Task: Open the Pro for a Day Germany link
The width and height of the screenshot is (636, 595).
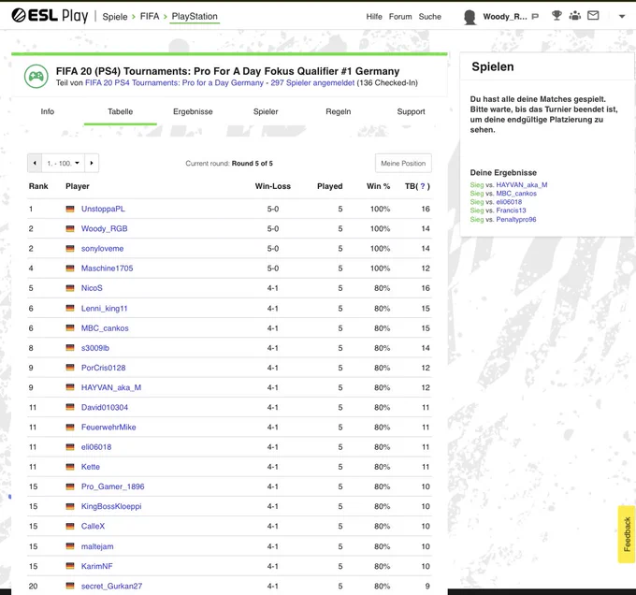Action: (174, 82)
